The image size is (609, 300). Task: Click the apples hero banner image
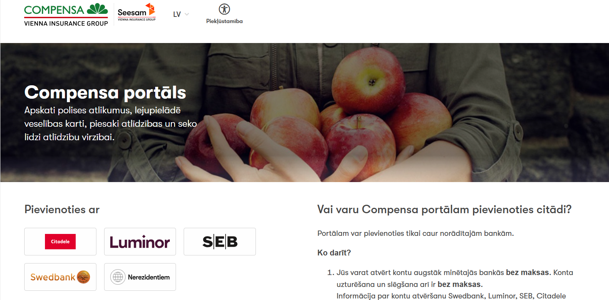click(x=305, y=113)
